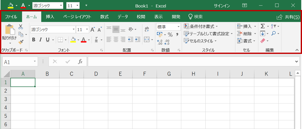This screenshot has height=129, width=302.
Task: Toggle Italic formatting in the ribbon
Action: [x=40, y=40]
